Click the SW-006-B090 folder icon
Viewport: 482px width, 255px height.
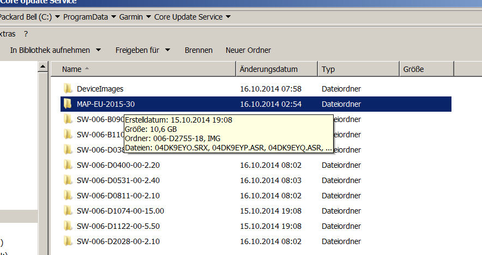pos(68,119)
